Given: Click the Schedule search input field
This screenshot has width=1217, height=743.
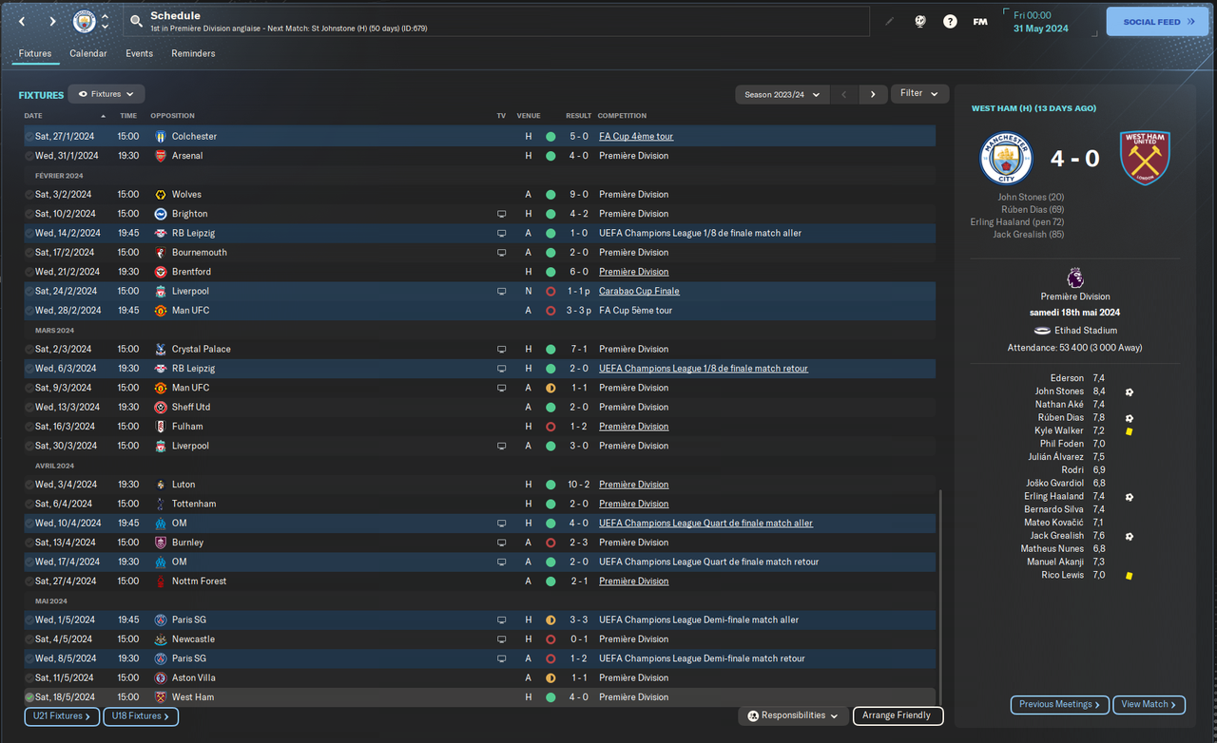Looking at the screenshot, I should pyautogui.click(x=498, y=21).
